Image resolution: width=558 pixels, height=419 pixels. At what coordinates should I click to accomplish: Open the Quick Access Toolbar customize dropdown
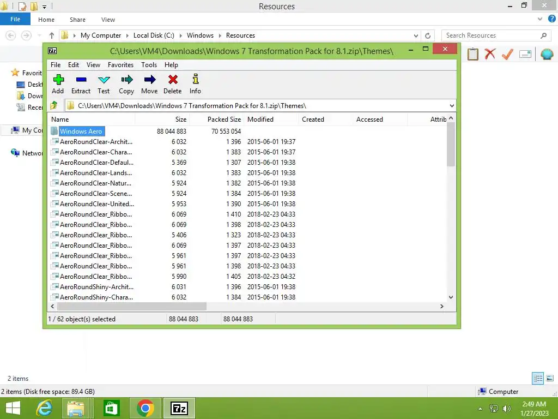pyautogui.click(x=44, y=7)
